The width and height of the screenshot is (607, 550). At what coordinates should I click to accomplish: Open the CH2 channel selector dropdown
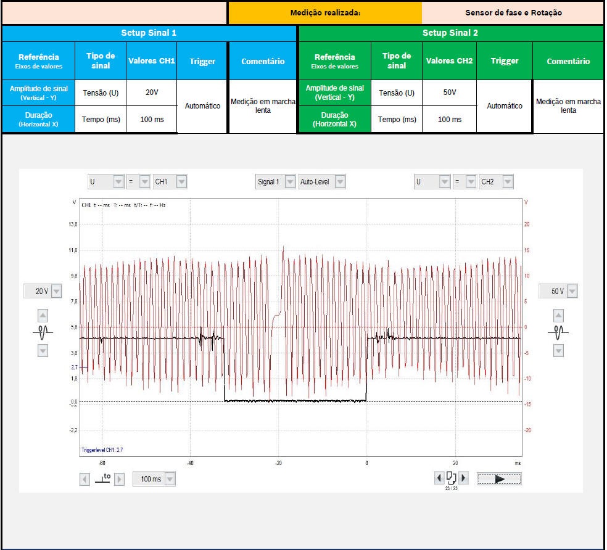(507, 182)
